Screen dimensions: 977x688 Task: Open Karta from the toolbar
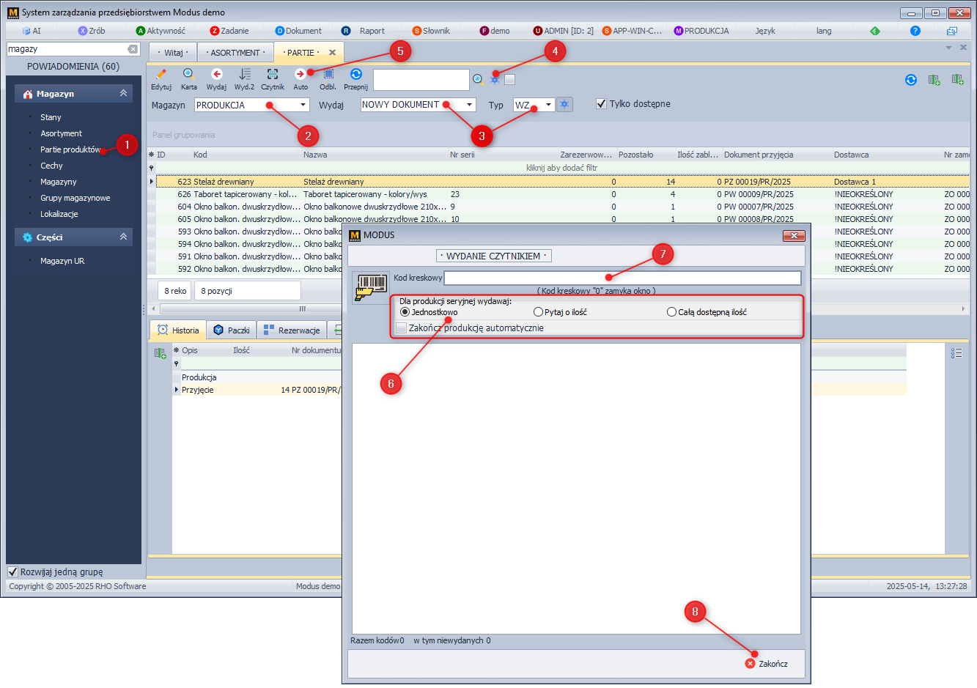[188, 74]
